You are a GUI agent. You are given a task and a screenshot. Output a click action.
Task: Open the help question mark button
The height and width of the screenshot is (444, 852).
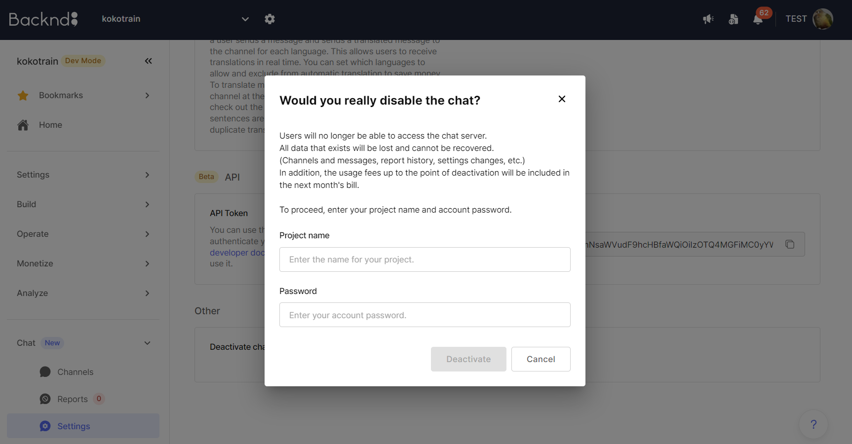click(x=813, y=424)
